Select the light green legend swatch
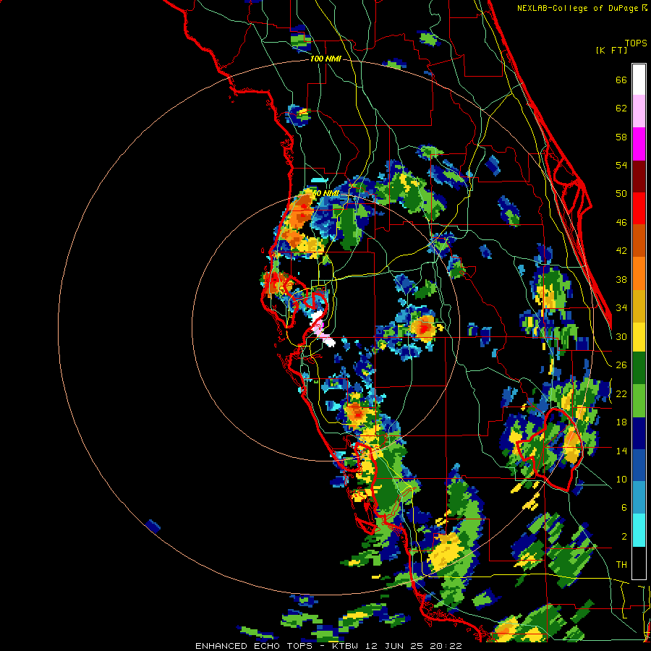 [x=639, y=401]
